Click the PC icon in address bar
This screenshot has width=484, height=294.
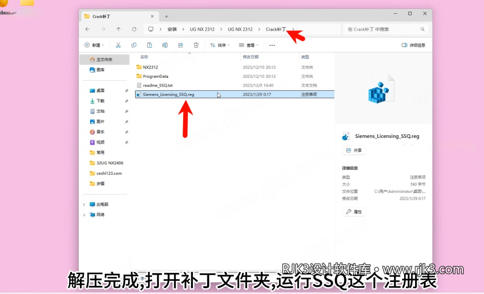[x=151, y=29]
